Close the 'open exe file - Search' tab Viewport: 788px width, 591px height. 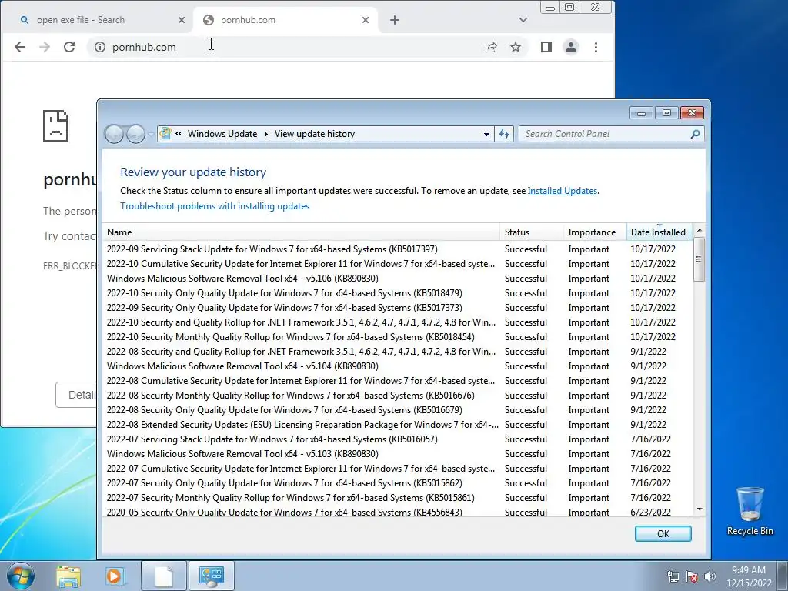pyautogui.click(x=182, y=20)
